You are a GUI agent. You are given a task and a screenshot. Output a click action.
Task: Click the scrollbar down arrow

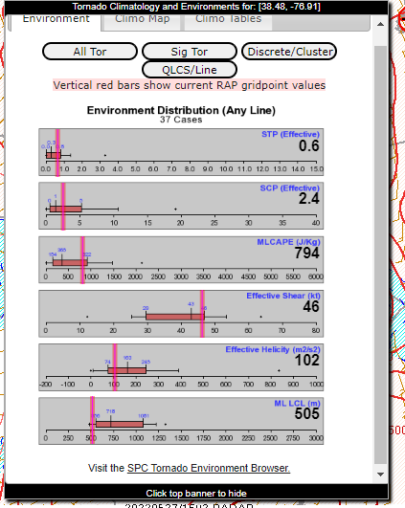point(380,475)
